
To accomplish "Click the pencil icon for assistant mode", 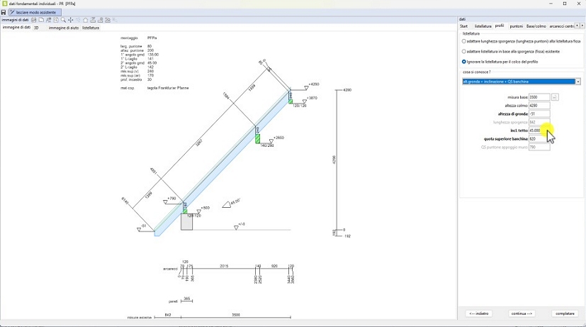I will (13, 12).
